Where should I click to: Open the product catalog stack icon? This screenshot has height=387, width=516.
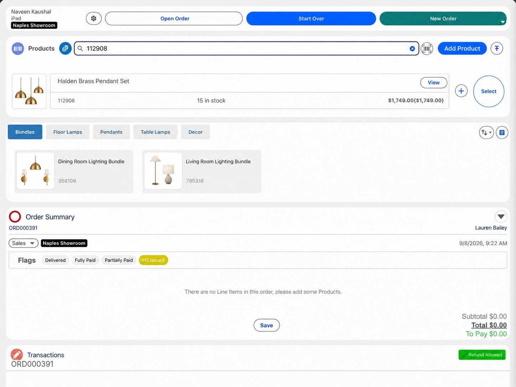point(65,48)
